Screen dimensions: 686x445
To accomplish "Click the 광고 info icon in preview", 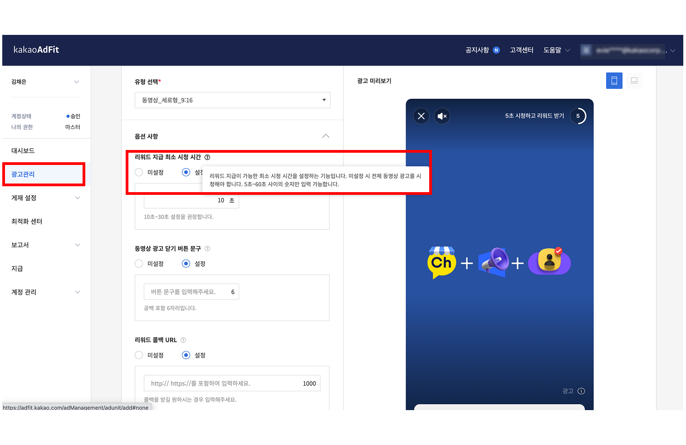I will pos(581,391).
